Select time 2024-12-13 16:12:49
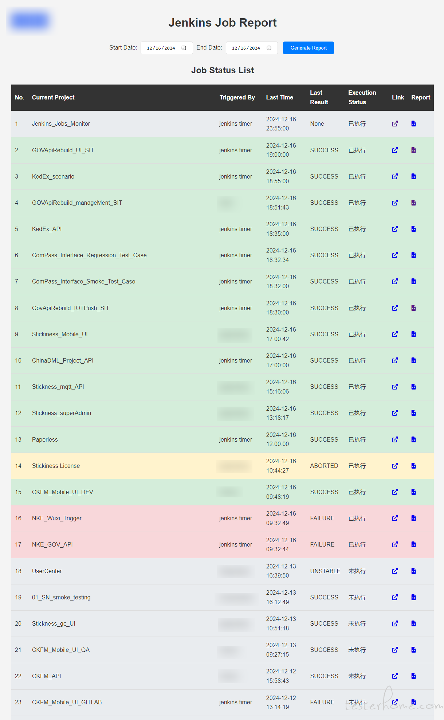The width and height of the screenshot is (444, 720). 281,597
